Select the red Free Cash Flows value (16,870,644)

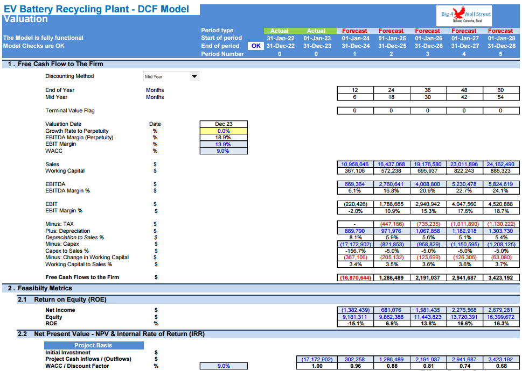(x=354, y=277)
